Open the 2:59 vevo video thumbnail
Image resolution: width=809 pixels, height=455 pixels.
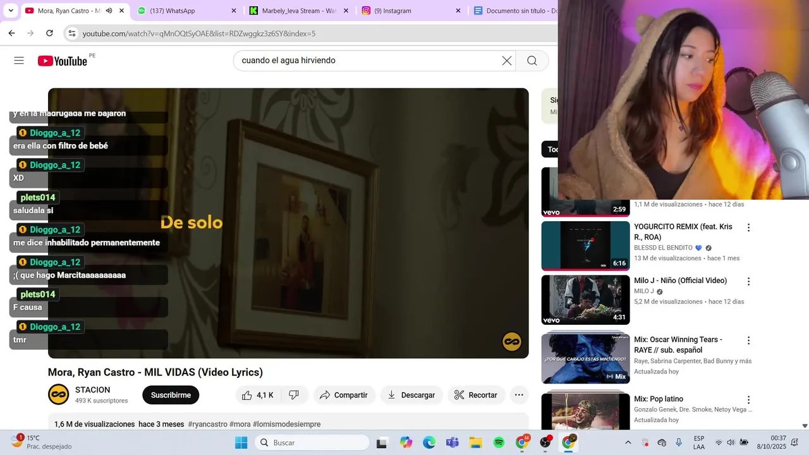(585, 192)
